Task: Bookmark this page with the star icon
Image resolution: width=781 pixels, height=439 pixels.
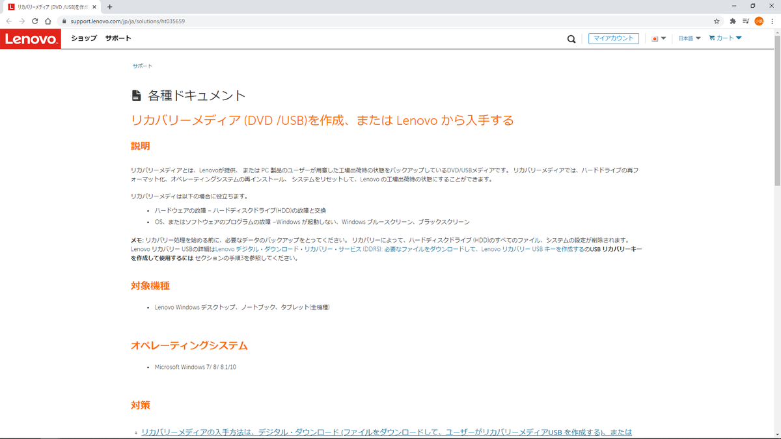Action: 717,21
